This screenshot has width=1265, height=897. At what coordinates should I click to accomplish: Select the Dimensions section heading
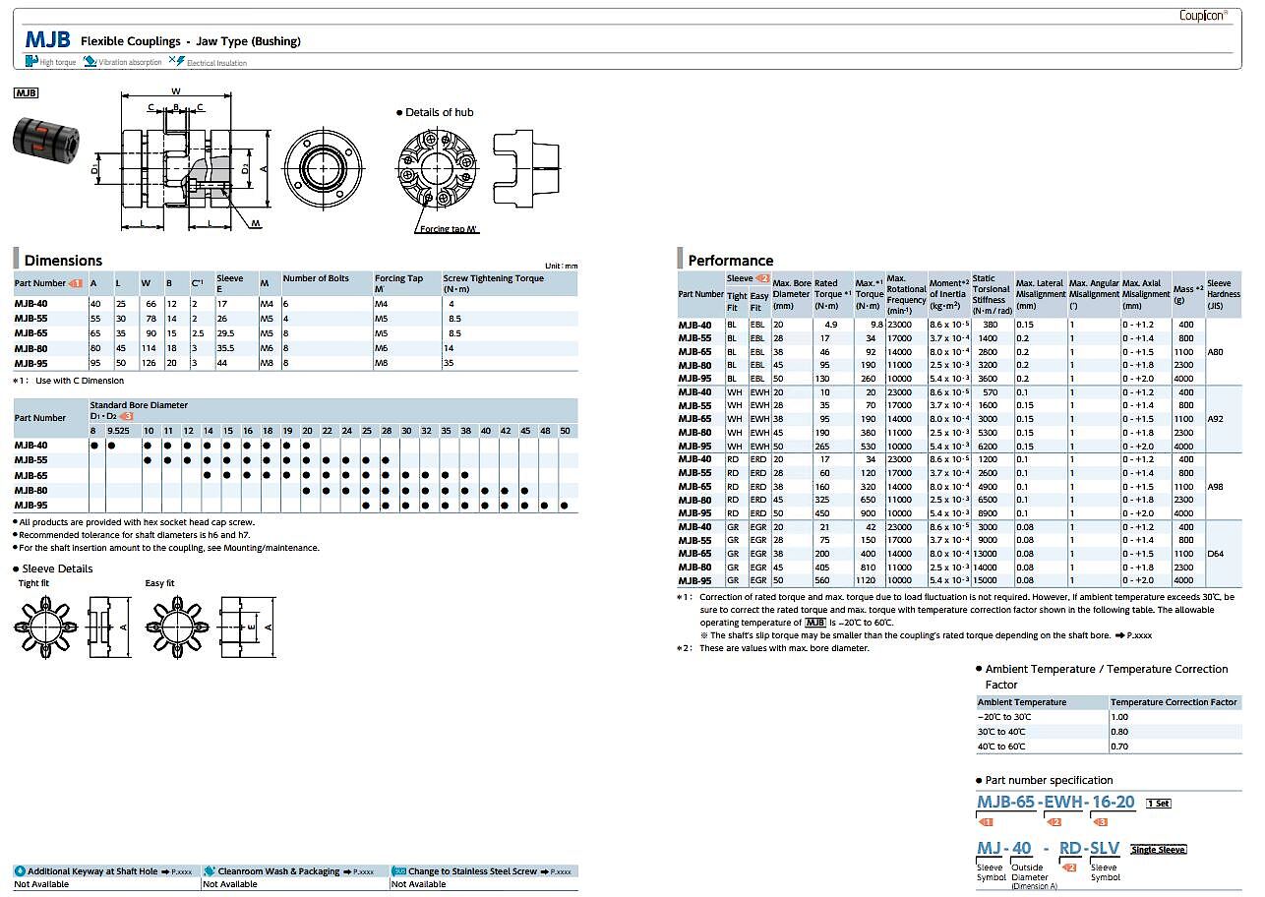coord(63,261)
